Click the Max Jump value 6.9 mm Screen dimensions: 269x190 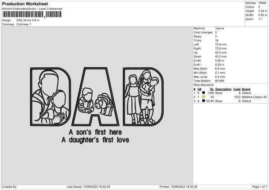click(220, 77)
